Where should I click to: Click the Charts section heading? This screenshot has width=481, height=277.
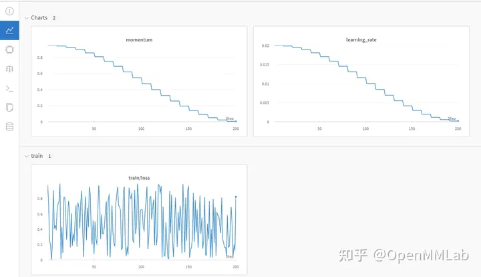[x=39, y=18]
